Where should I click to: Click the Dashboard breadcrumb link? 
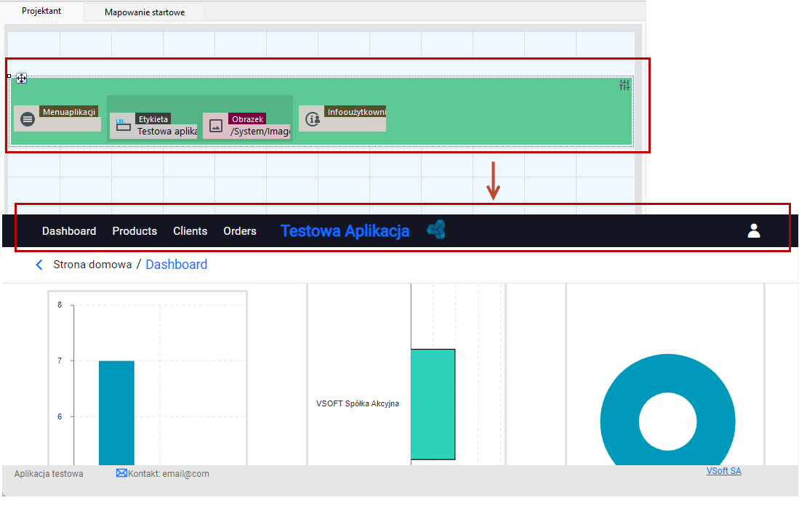tap(177, 265)
